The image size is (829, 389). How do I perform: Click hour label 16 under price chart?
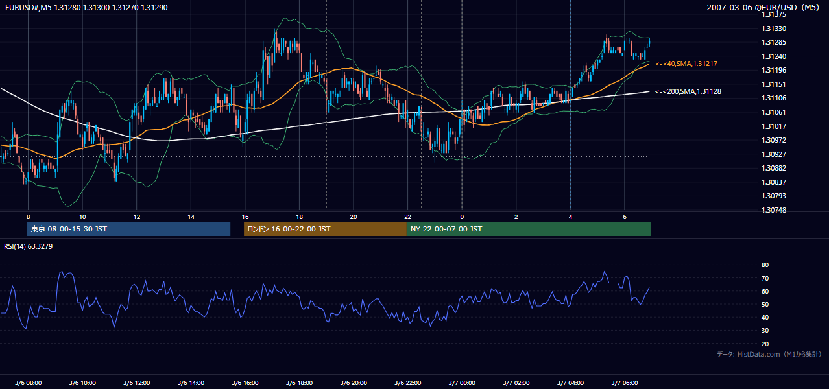click(x=245, y=217)
